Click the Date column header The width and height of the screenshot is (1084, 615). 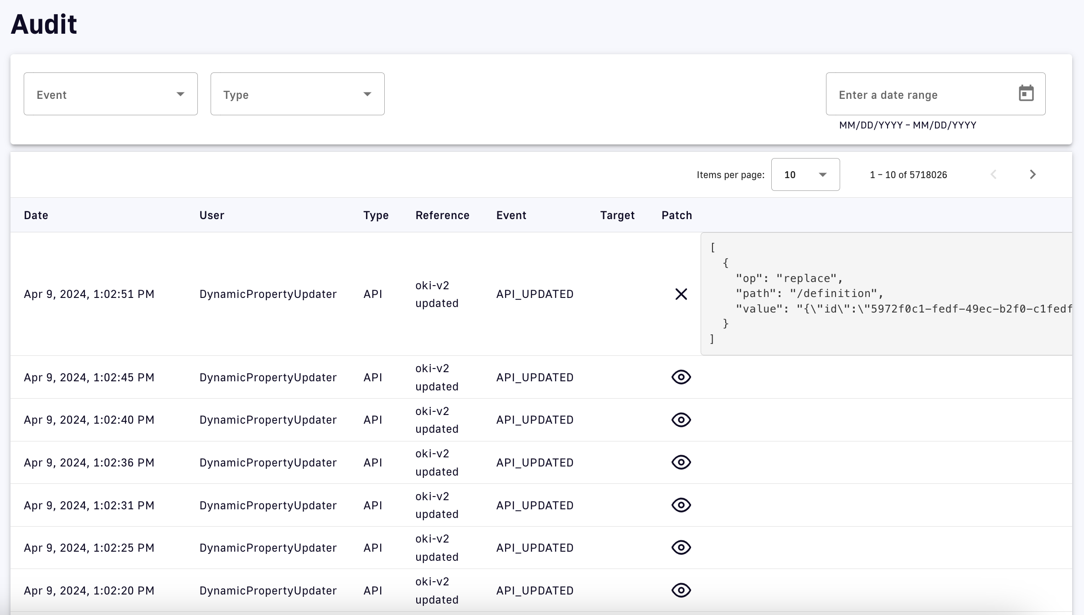point(36,215)
